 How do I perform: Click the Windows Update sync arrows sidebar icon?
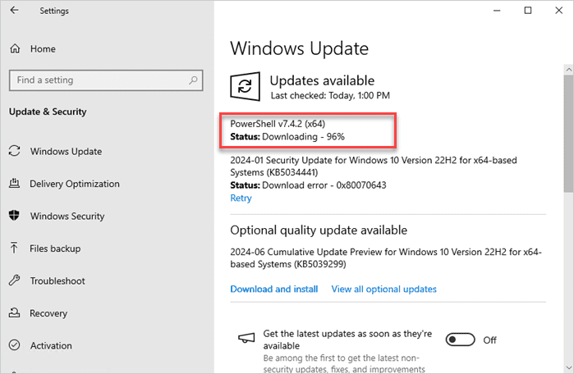pyautogui.click(x=14, y=151)
